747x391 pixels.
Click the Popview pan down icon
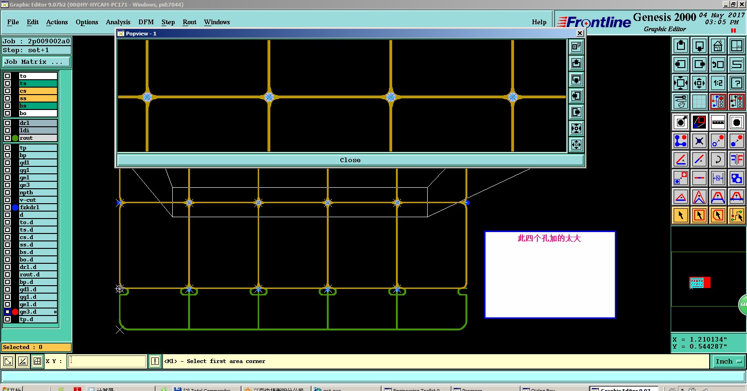(x=577, y=79)
